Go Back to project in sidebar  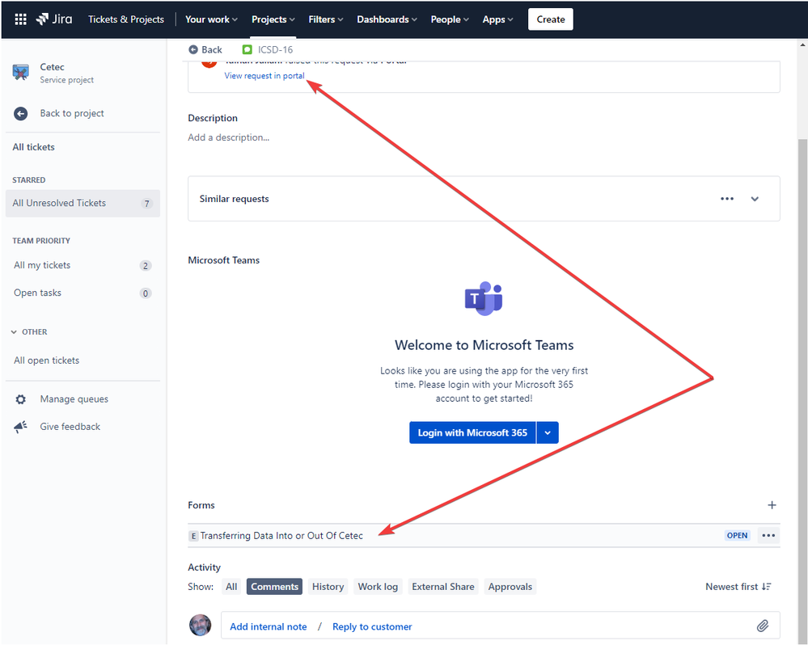click(72, 113)
